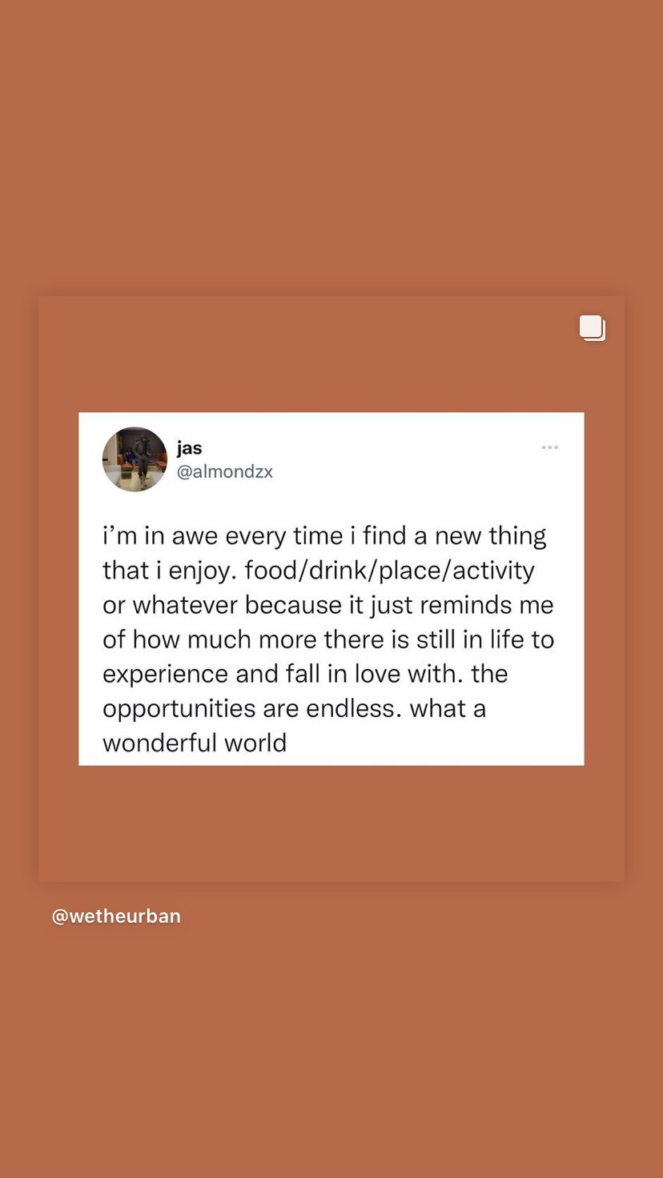Tap the @wetheurban mention
This screenshot has height=1178, width=663.
click(x=116, y=916)
